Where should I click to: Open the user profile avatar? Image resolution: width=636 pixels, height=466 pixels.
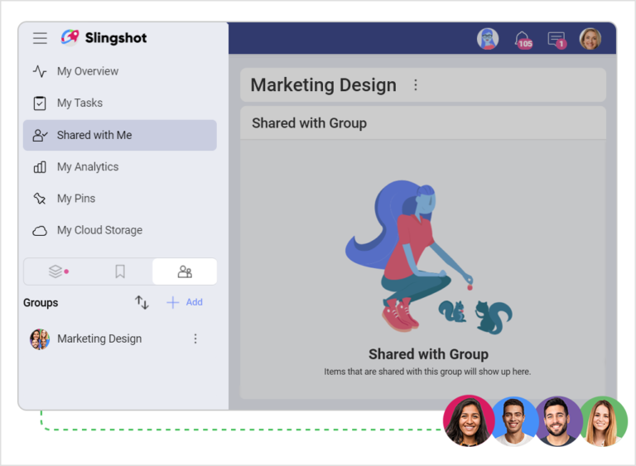pyautogui.click(x=590, y=39)
